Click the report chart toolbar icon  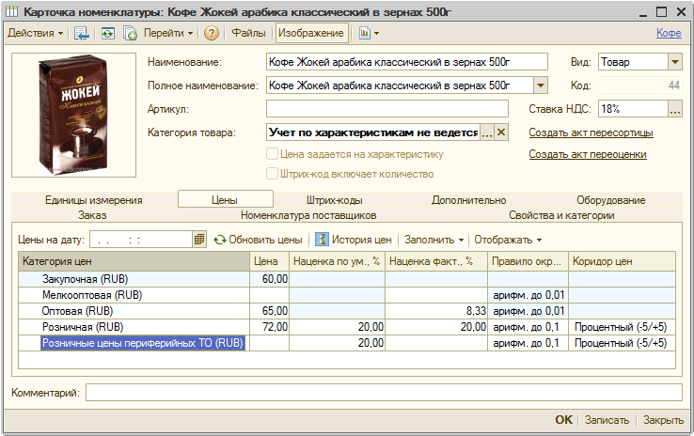coord(365,33)
